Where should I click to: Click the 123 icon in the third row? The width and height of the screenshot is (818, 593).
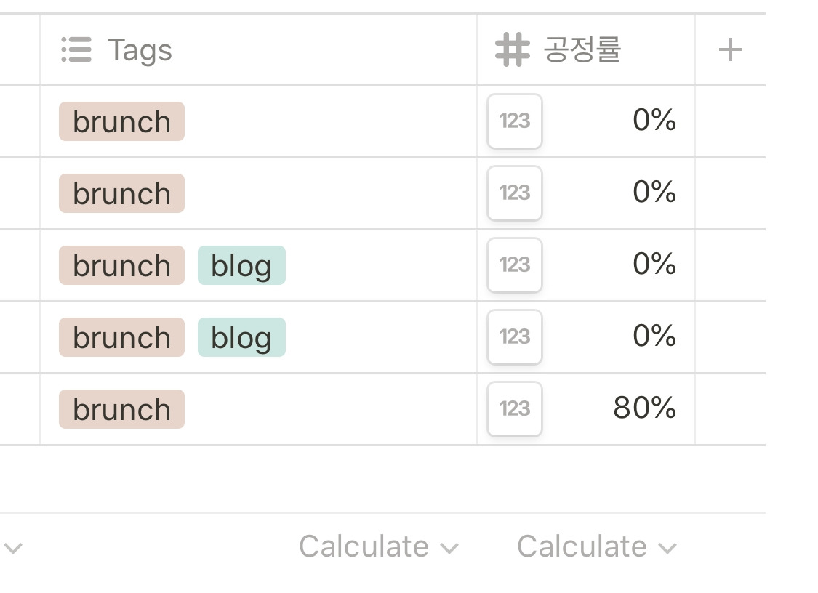tap(514, 265)
